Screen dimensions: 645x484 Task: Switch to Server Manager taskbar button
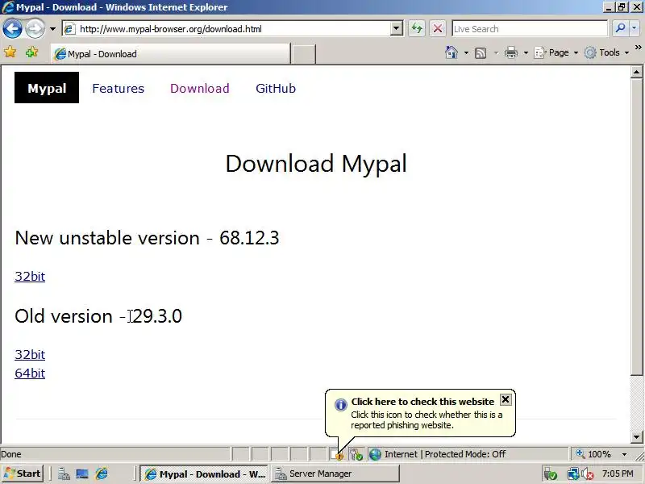tap(335, 474)
